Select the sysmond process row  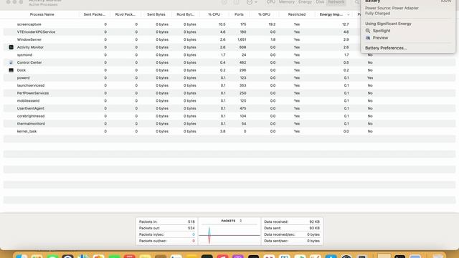pyautogui.click(x=229, y=54)
